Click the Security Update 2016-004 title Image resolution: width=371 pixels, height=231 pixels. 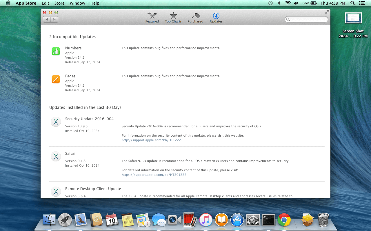coord(89,119)
